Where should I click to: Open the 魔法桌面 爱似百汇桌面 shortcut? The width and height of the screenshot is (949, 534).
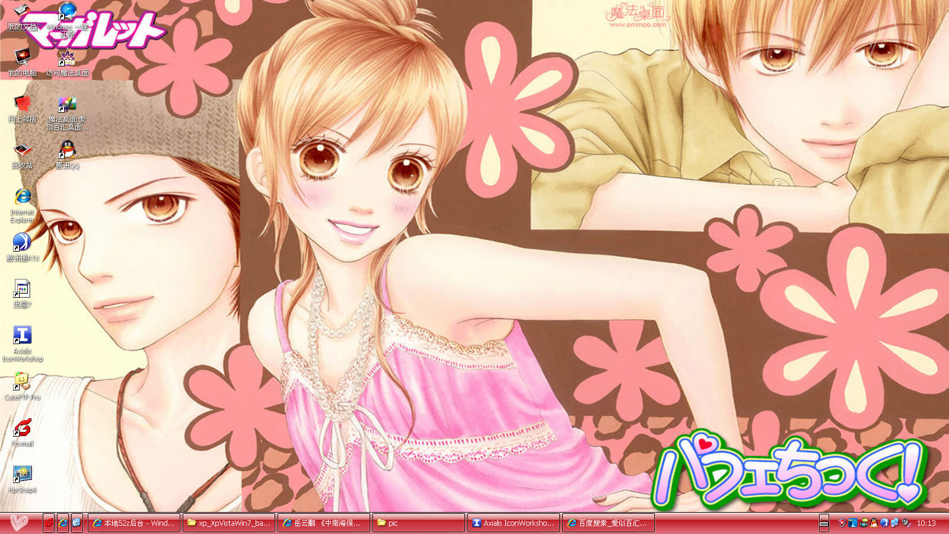(x=67, y=112)
